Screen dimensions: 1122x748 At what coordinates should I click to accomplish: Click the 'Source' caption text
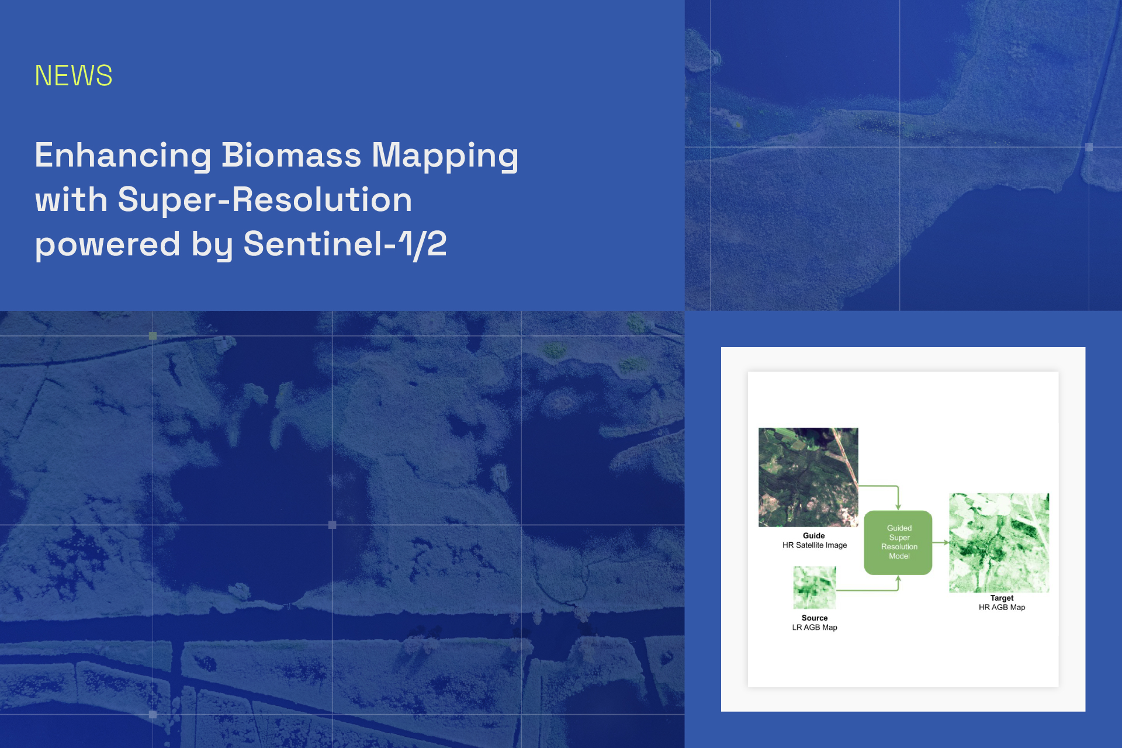814,618
